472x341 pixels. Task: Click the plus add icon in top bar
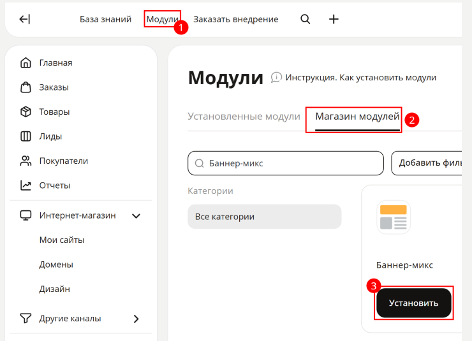[x=334, y=19]
